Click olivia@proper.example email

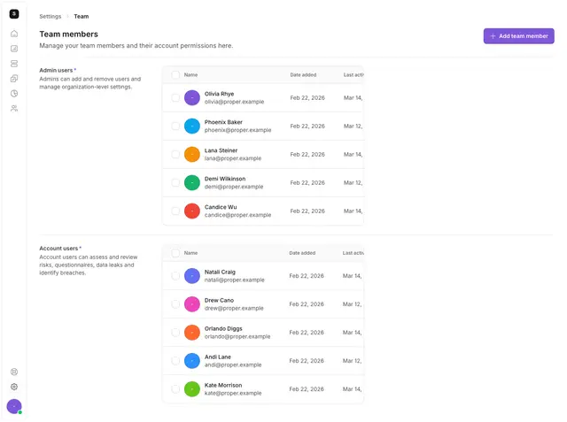tap(234, 102)
